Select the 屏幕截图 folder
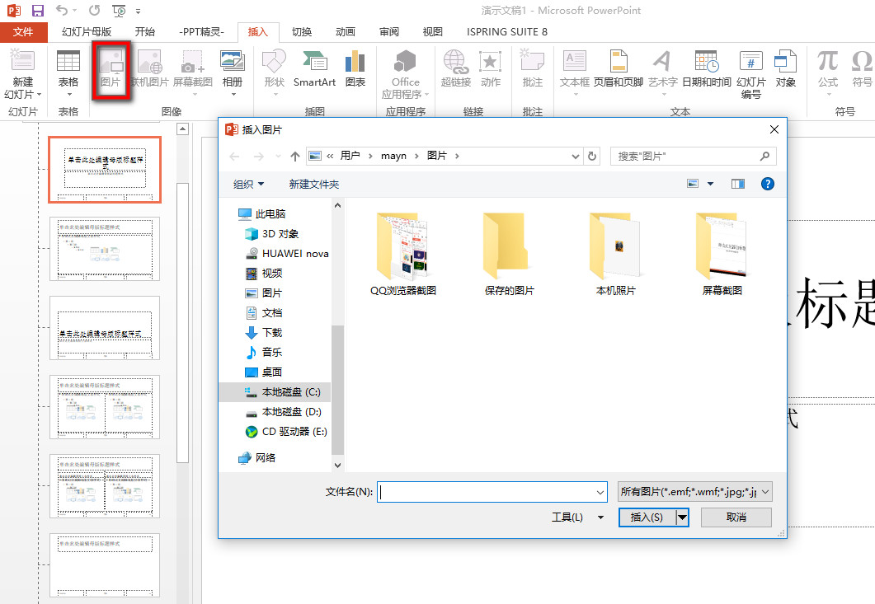Viewport: 875px width, 604px height. (x=722, y=254)
